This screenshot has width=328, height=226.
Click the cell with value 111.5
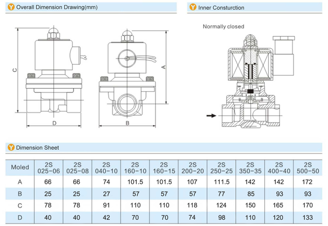tap(221, 182)
